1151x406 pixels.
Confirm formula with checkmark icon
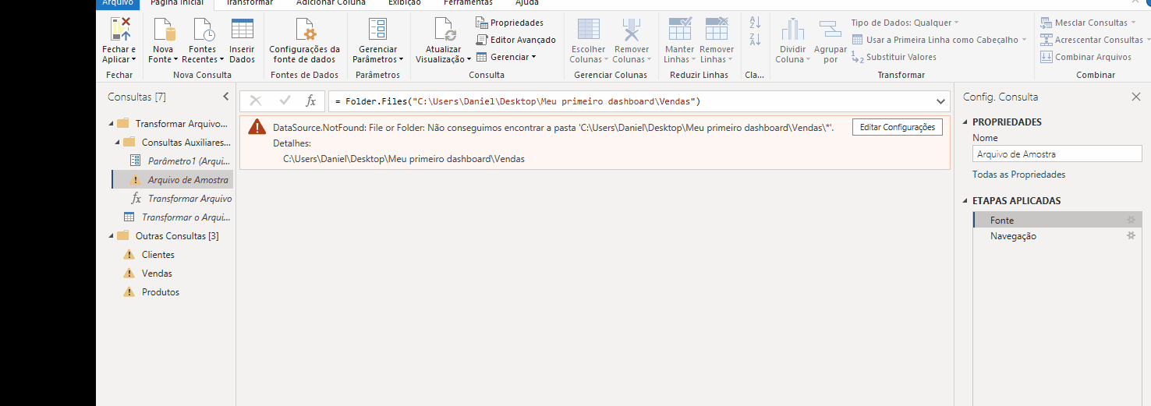pos(285,101)
